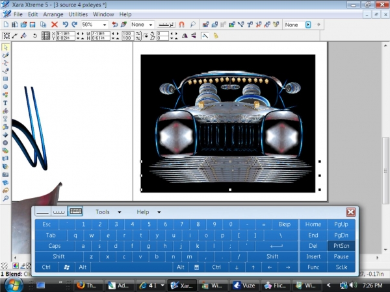Open the Xara Help menu in the menu bar
This screenshot has height=292, width=390.
[x=125, y=14]
